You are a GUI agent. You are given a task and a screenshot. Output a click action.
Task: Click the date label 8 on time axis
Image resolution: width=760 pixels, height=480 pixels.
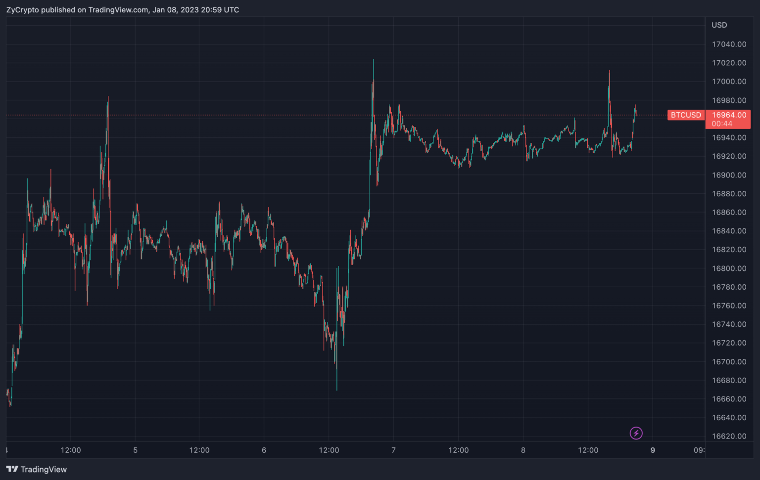[523, 450]
